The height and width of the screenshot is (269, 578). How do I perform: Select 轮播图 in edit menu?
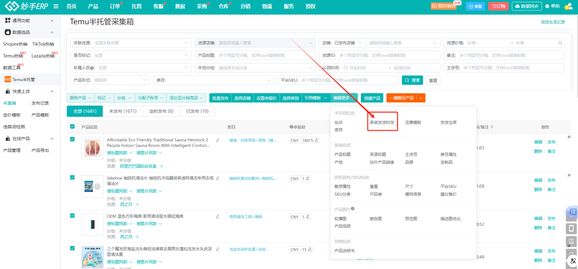pyautogui.click(x=340, y=219)
